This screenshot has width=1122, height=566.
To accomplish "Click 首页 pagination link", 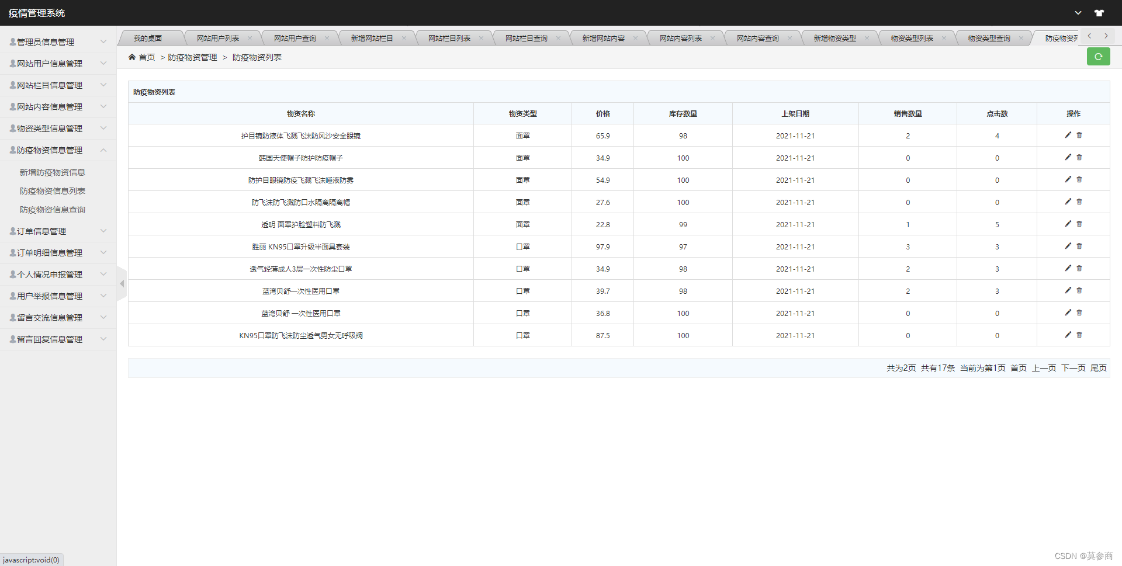I will tap(1019, 368).
